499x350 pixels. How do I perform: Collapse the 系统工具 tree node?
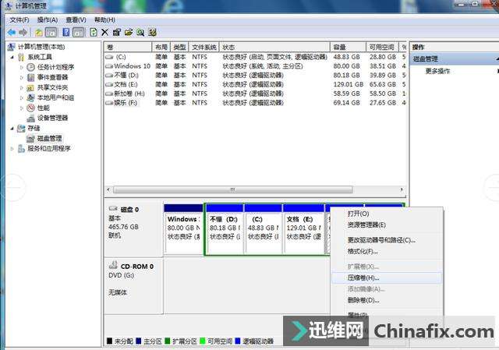click(x=12, y=57)
